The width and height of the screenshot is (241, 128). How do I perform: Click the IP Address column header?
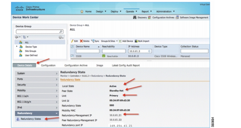(x=134, y=47)
